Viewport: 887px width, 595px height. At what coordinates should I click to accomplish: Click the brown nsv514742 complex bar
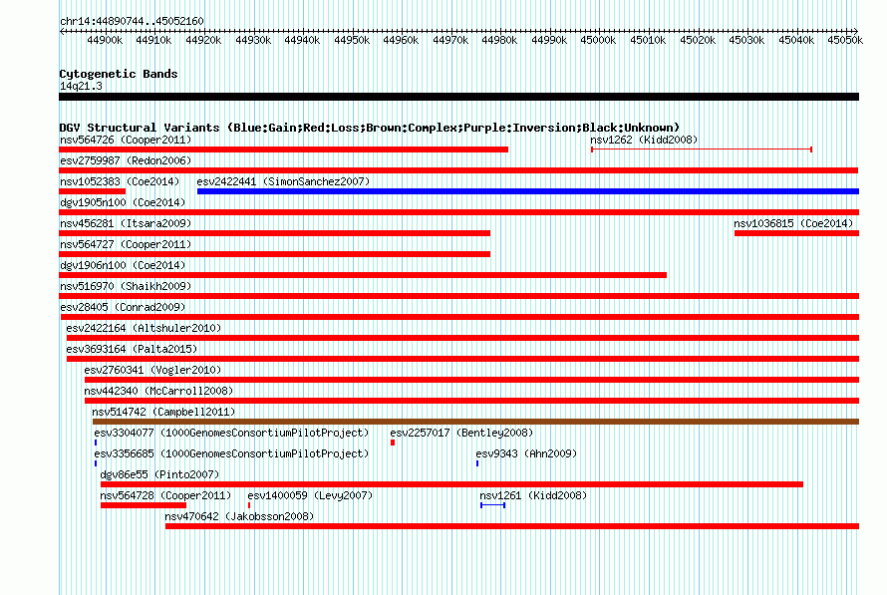475,422
